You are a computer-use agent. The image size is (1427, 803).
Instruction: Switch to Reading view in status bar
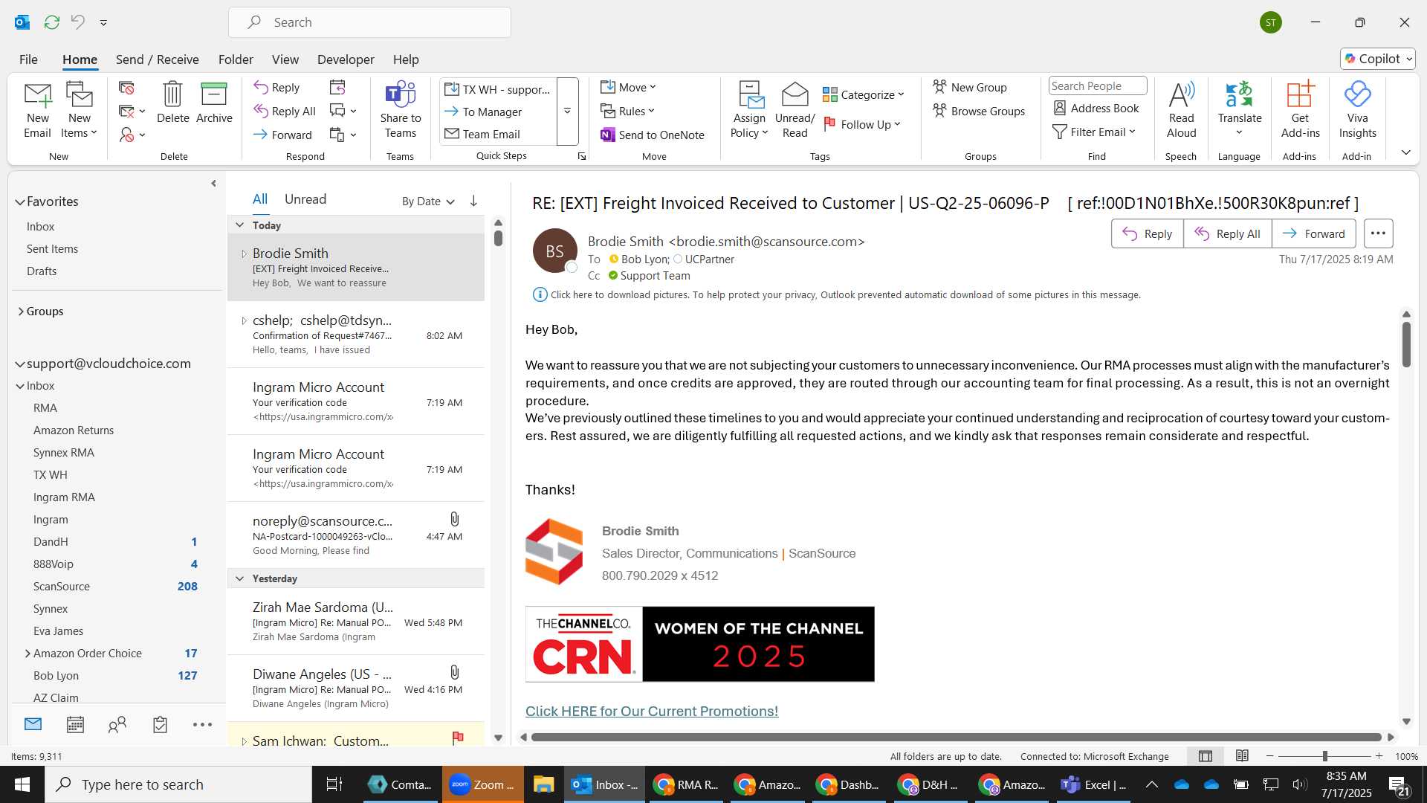[x=1242, y=756]
